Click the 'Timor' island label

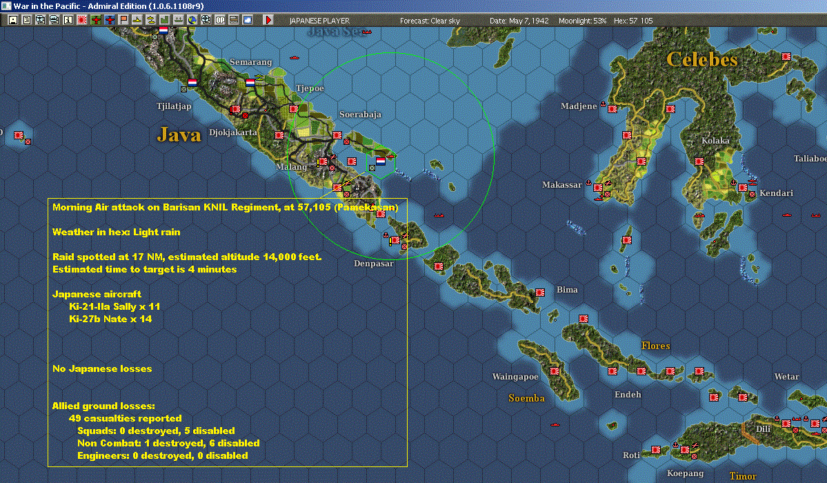743,476
